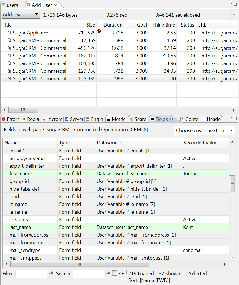Sort pages by the Status column header
The image size is (239, 285).
[x=186, y=25]
